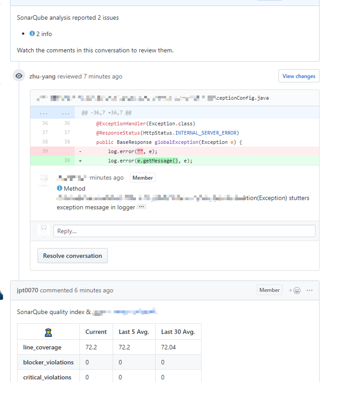
Task: Click the info icon beside the Method comment
Action: [59, 188]
